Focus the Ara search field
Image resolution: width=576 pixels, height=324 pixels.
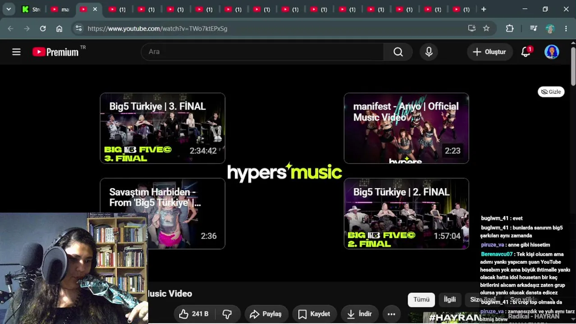click(262, 52)
